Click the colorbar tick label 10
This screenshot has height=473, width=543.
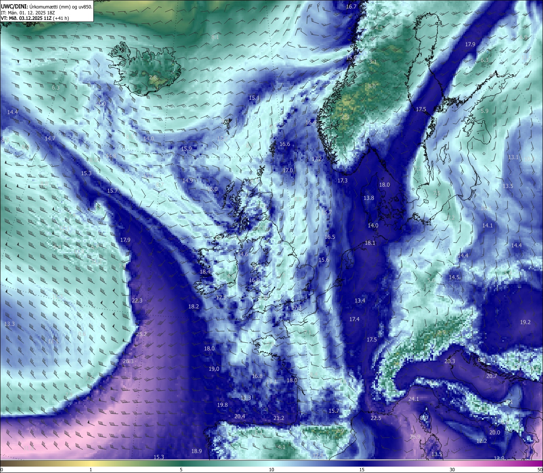click(x=271, y=470)
